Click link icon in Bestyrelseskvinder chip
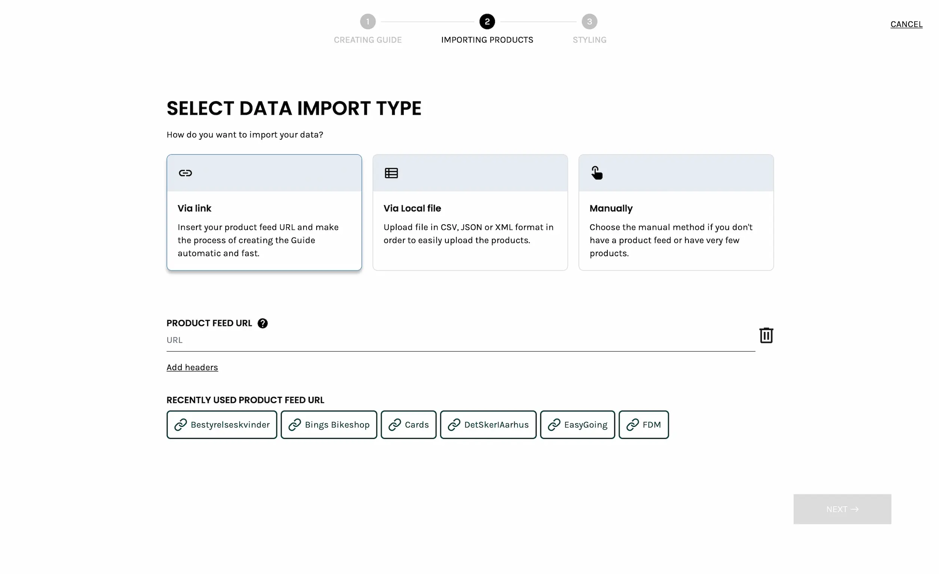The height and width of the screenshot is (574, 939). point(181,424)
